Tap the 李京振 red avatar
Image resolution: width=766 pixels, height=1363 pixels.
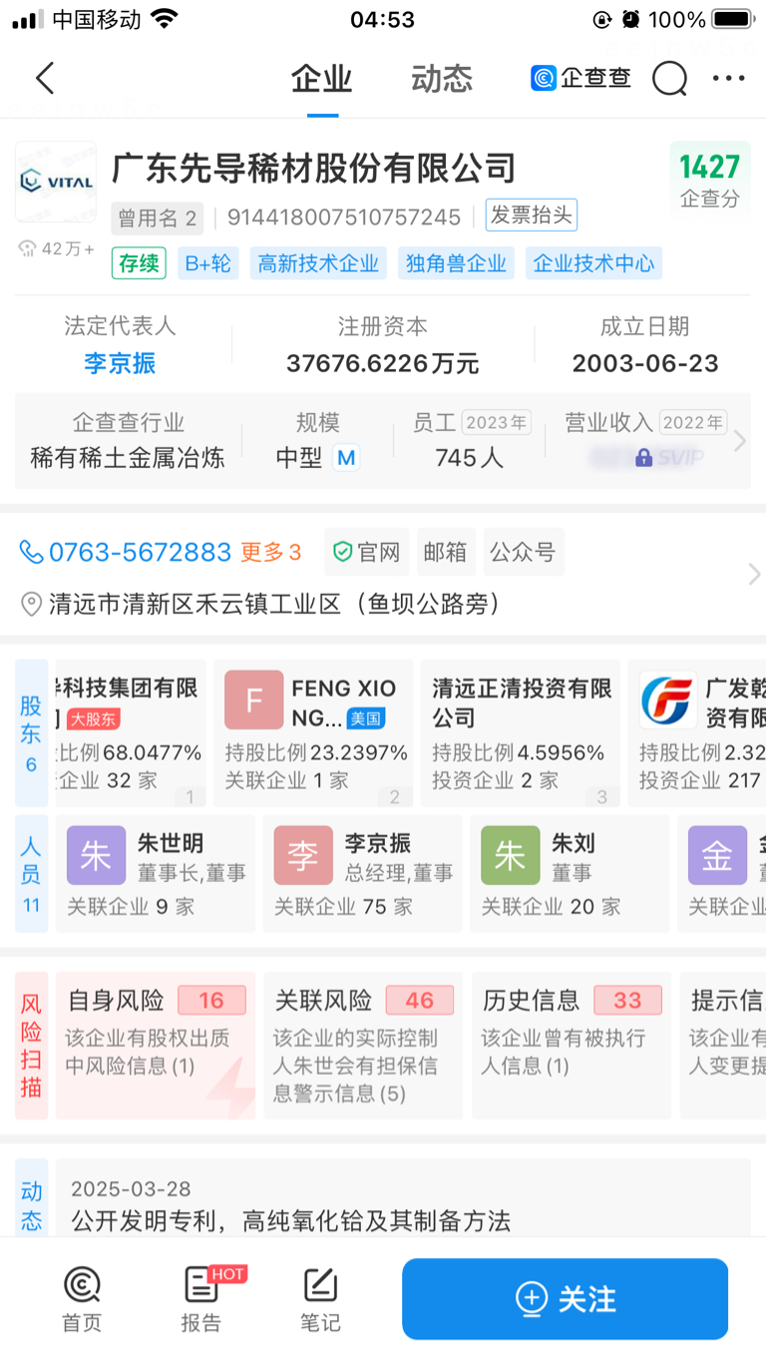[x=303, y=855]
